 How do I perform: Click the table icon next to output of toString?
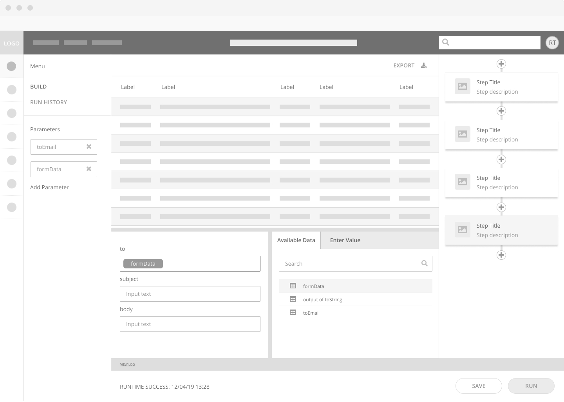coord(293,299)
